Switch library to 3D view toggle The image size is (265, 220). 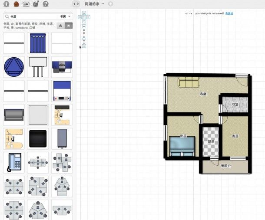61,26
